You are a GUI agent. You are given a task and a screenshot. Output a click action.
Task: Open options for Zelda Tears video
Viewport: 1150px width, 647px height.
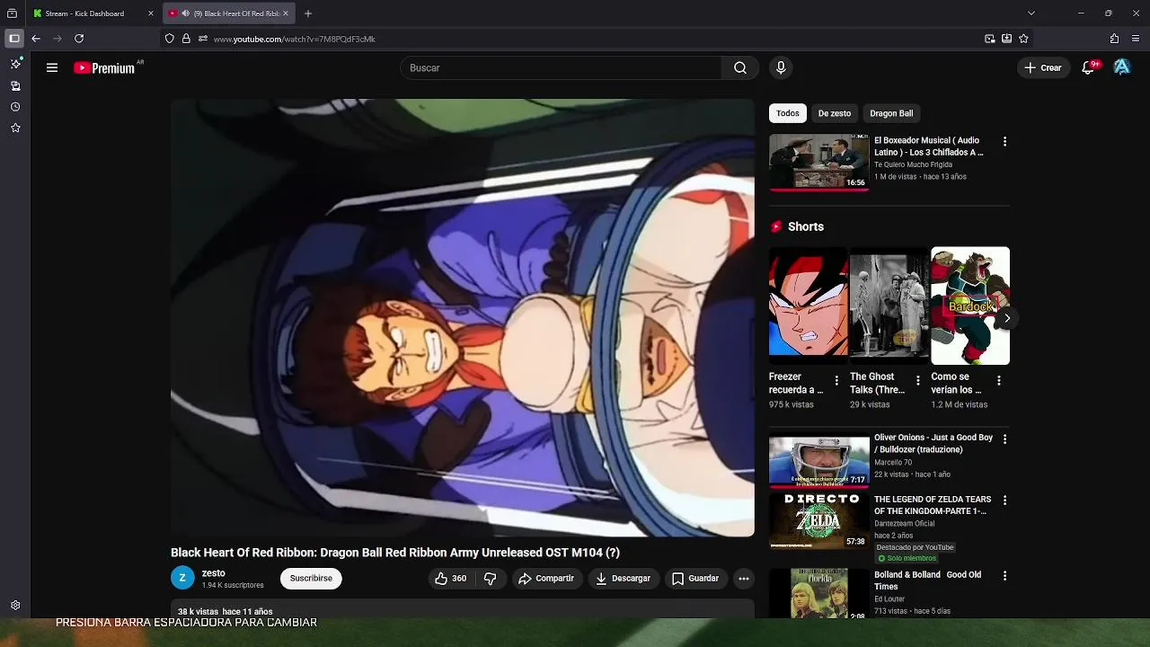coord(1004,501)
